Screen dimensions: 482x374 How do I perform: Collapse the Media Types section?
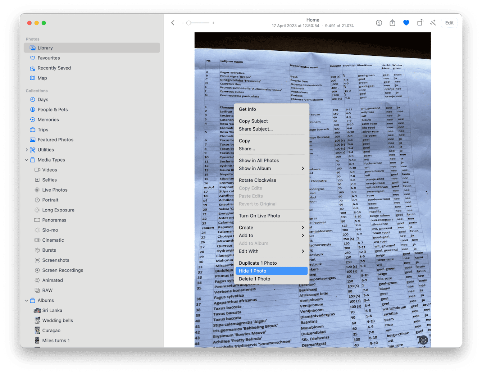(27, 160)
